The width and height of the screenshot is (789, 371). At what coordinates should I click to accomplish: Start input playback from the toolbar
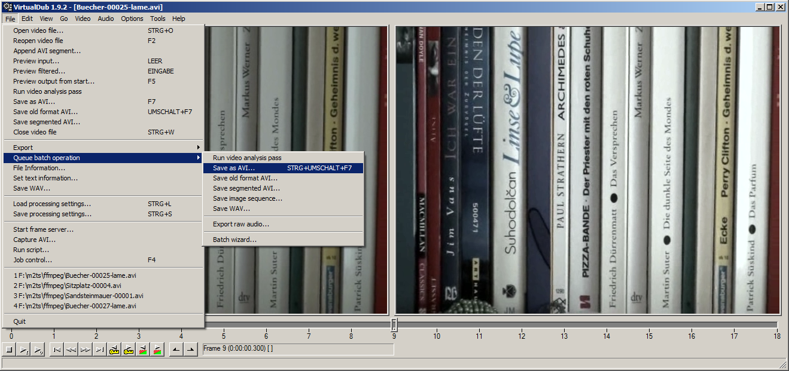pyautogui.click(x=24, y=349)
